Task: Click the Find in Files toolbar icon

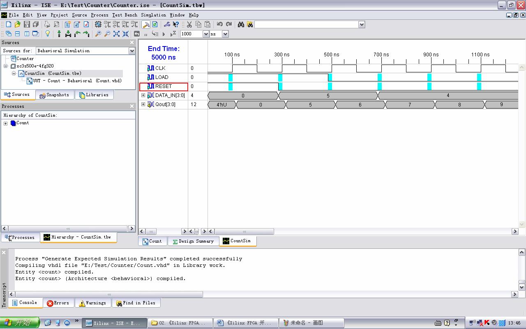Action: [250, 25]
